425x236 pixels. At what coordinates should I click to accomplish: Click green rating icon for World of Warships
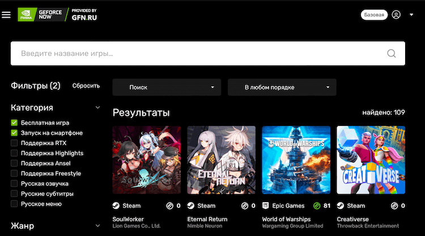tap(317, 206)
